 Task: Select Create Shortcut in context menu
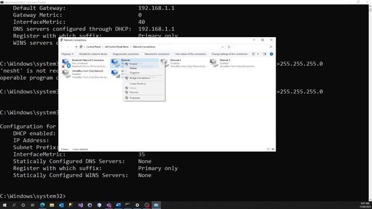(138, 84)
